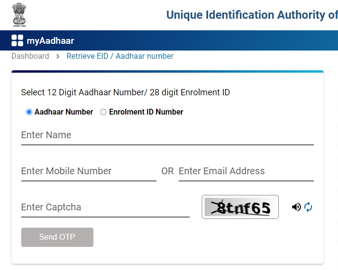Click the breadcrumb chevron after Dashboard
The height and width of the screenshot is (270, 338).
pos(58,56)
